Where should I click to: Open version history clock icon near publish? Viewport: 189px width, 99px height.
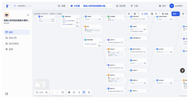tap(183, 14)
